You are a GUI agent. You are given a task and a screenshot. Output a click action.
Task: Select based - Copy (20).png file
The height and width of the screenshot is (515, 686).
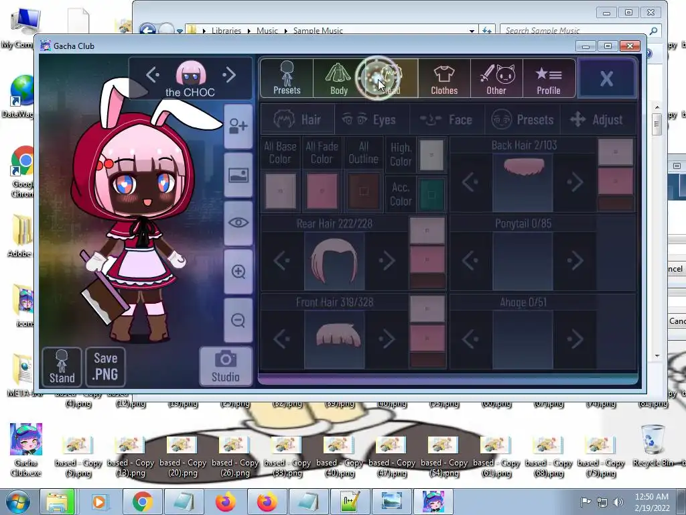183,456
